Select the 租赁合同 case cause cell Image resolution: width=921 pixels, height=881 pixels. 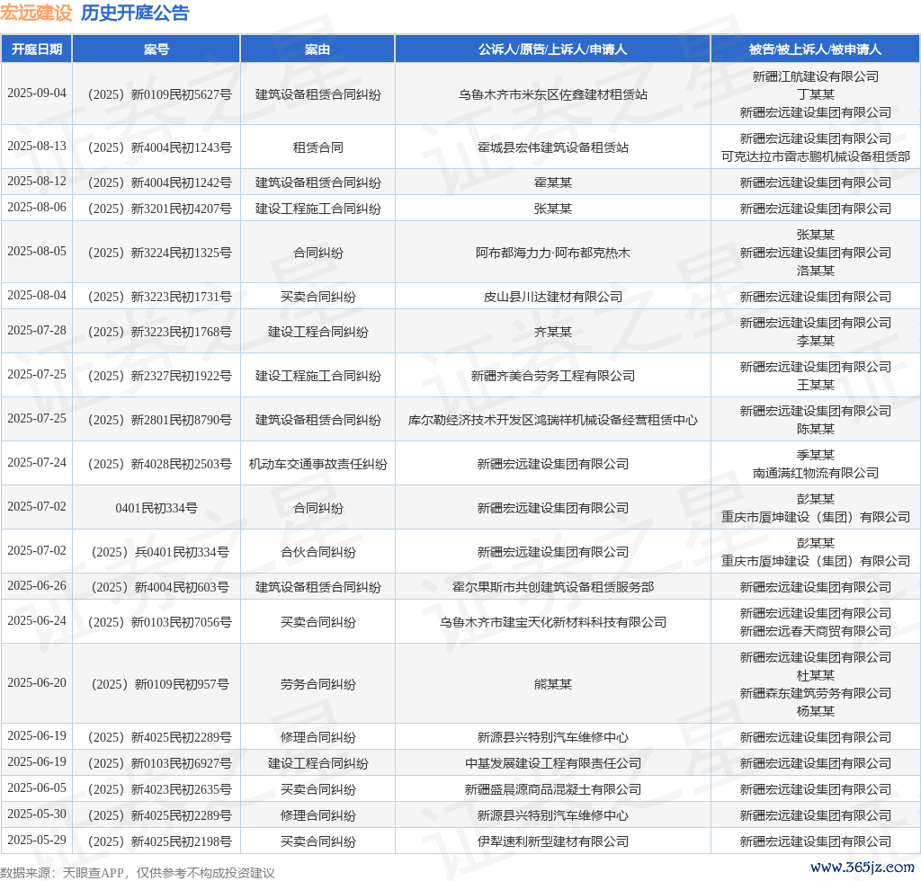(317, 147)
